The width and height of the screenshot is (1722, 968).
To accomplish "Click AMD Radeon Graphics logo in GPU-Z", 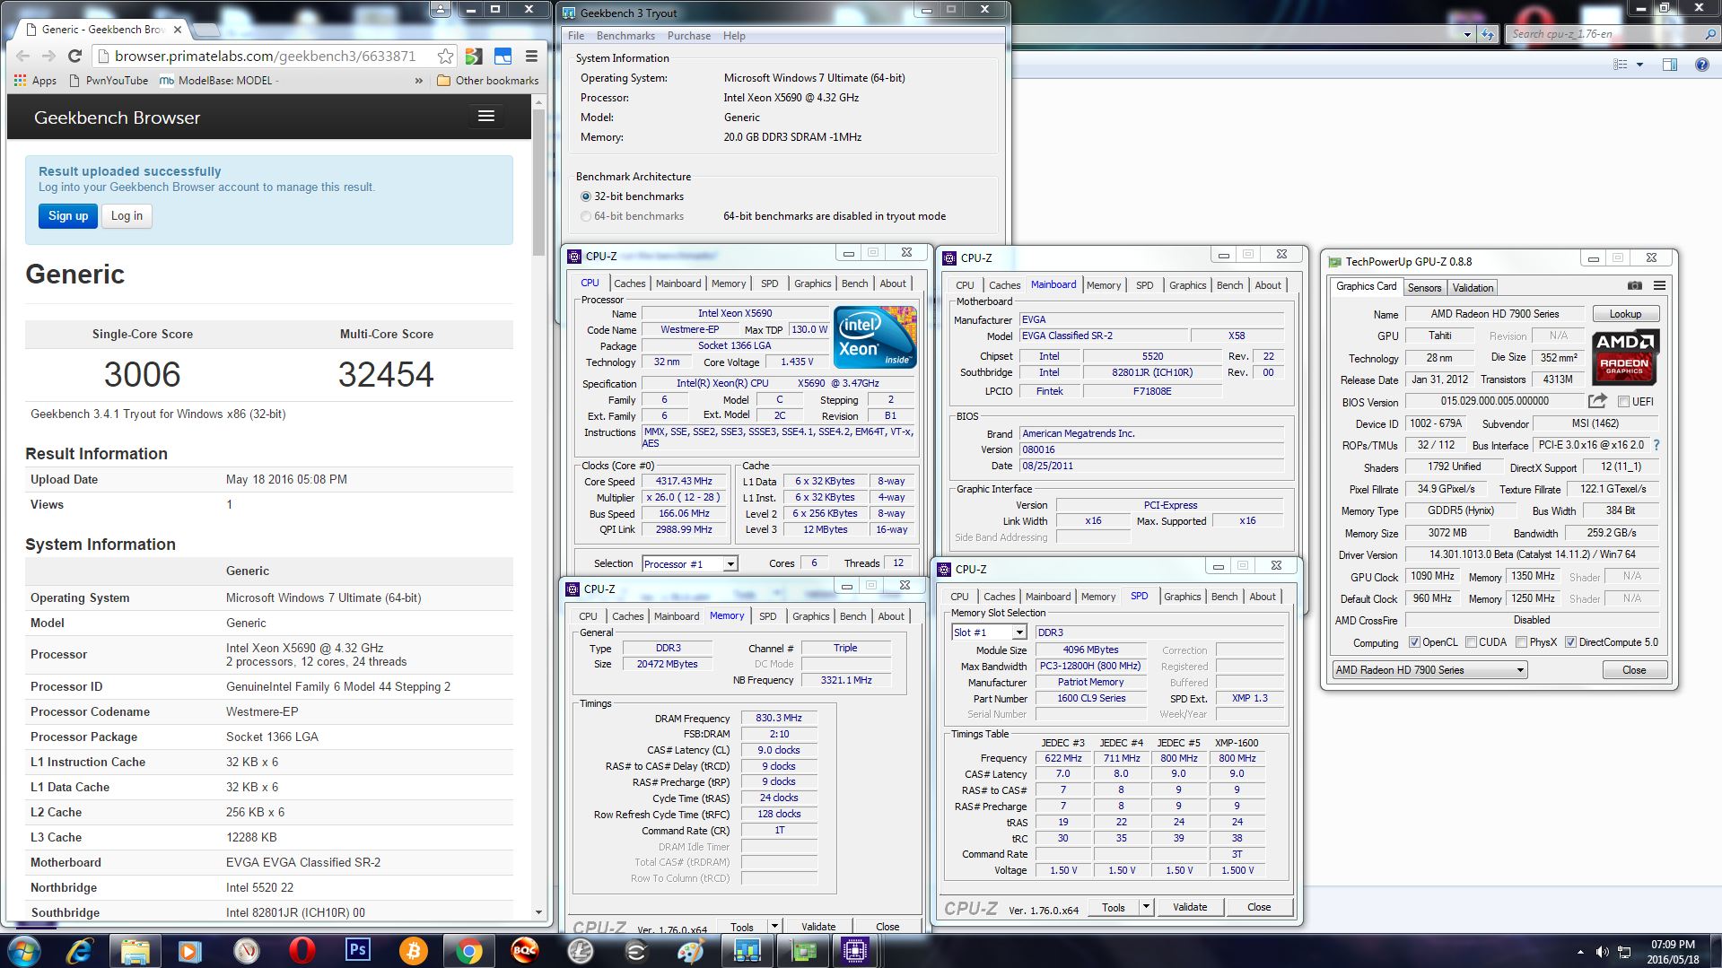I will coord(1625,357).
